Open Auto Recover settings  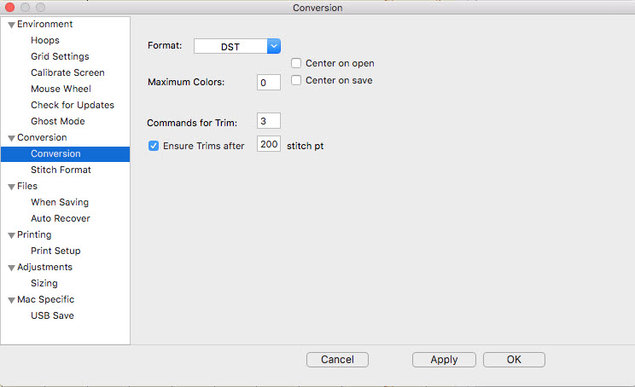[61, 218]
